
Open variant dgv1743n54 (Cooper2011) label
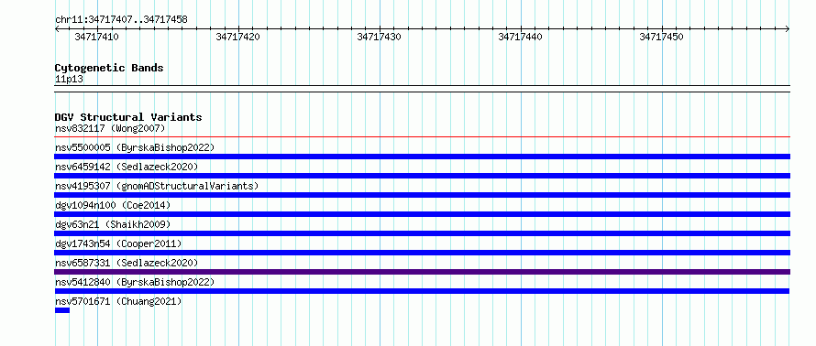coord(118,243)
